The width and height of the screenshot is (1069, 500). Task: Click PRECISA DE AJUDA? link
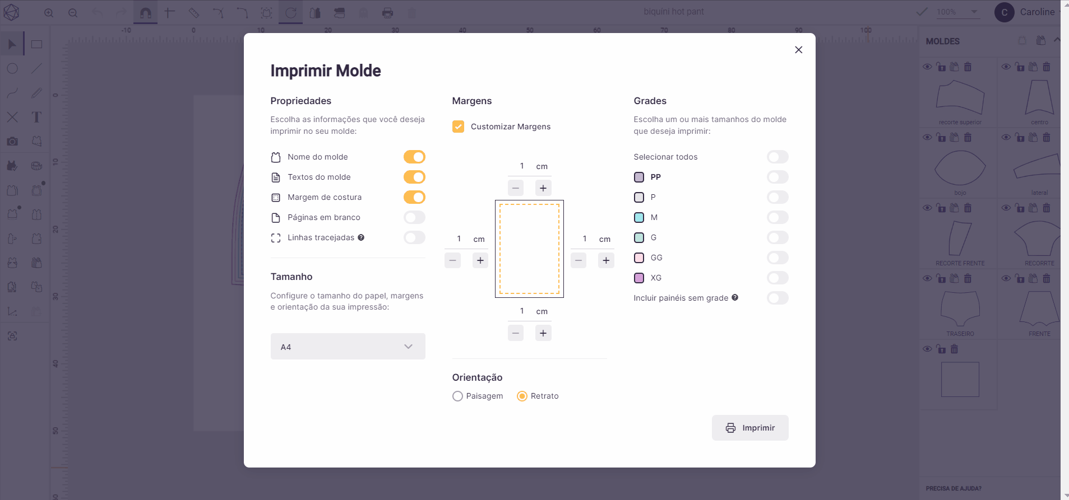tap(954, 488)
